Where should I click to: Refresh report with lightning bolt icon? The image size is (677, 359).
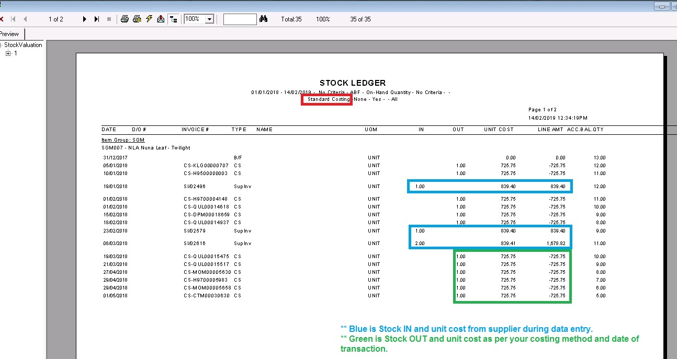pos(149,19)
